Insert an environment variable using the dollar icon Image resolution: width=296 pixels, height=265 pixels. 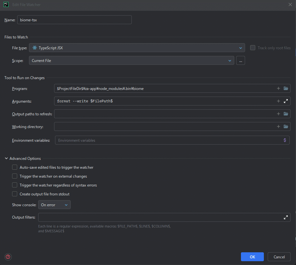pos(285,140)
